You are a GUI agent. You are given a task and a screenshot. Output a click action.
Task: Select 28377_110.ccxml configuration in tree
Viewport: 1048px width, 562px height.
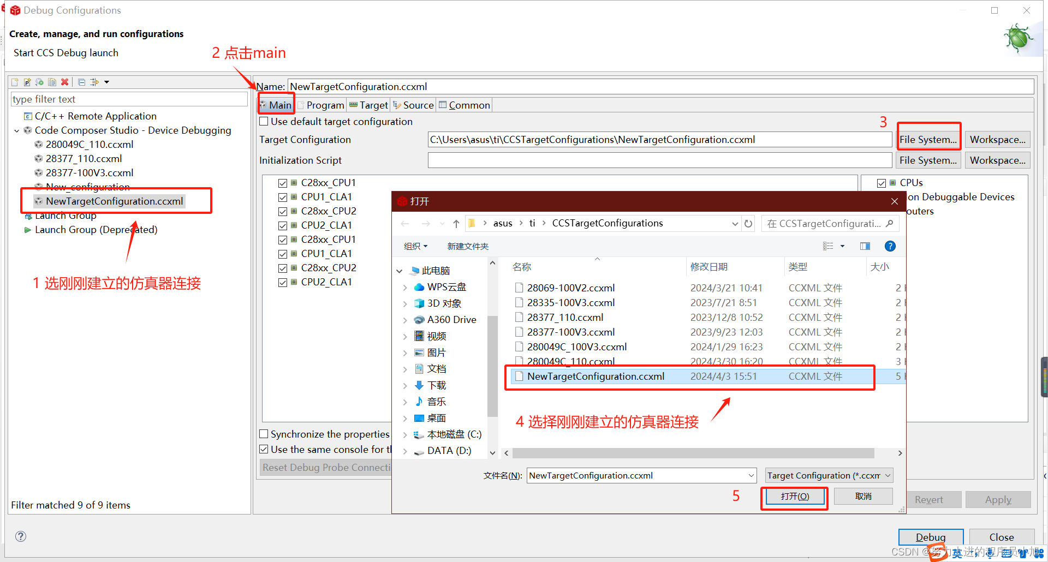coord(84,159)
